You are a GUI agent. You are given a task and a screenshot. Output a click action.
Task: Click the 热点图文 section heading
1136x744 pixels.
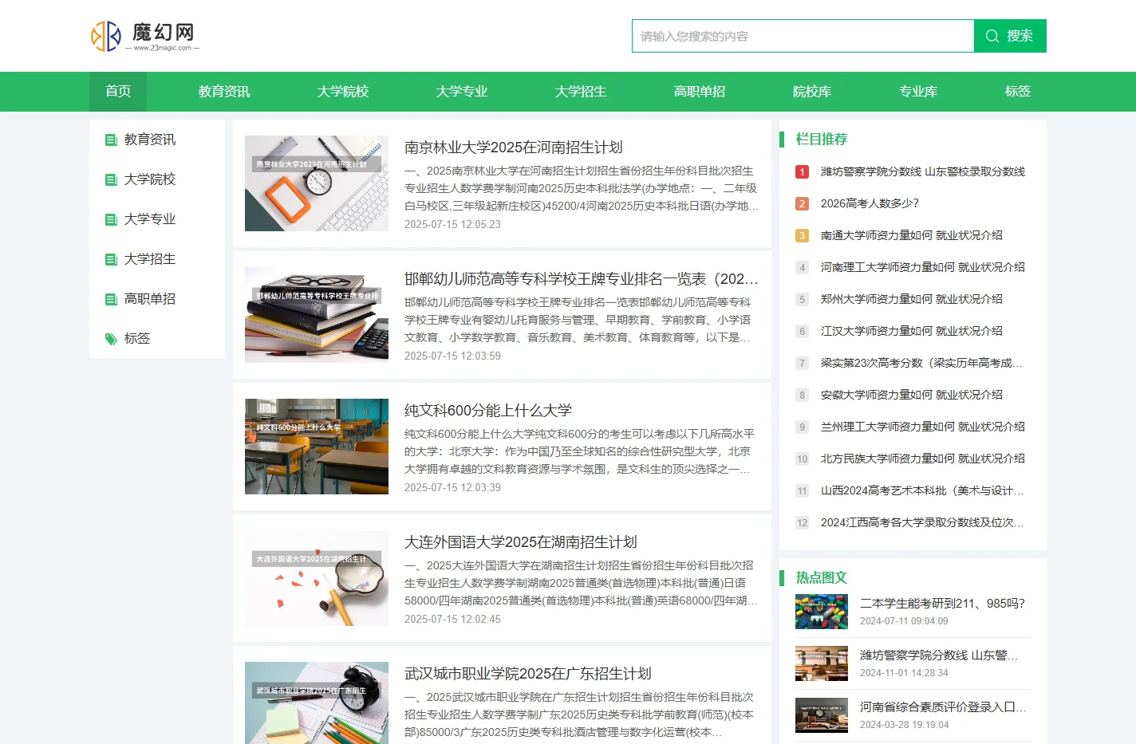point(822,577)
